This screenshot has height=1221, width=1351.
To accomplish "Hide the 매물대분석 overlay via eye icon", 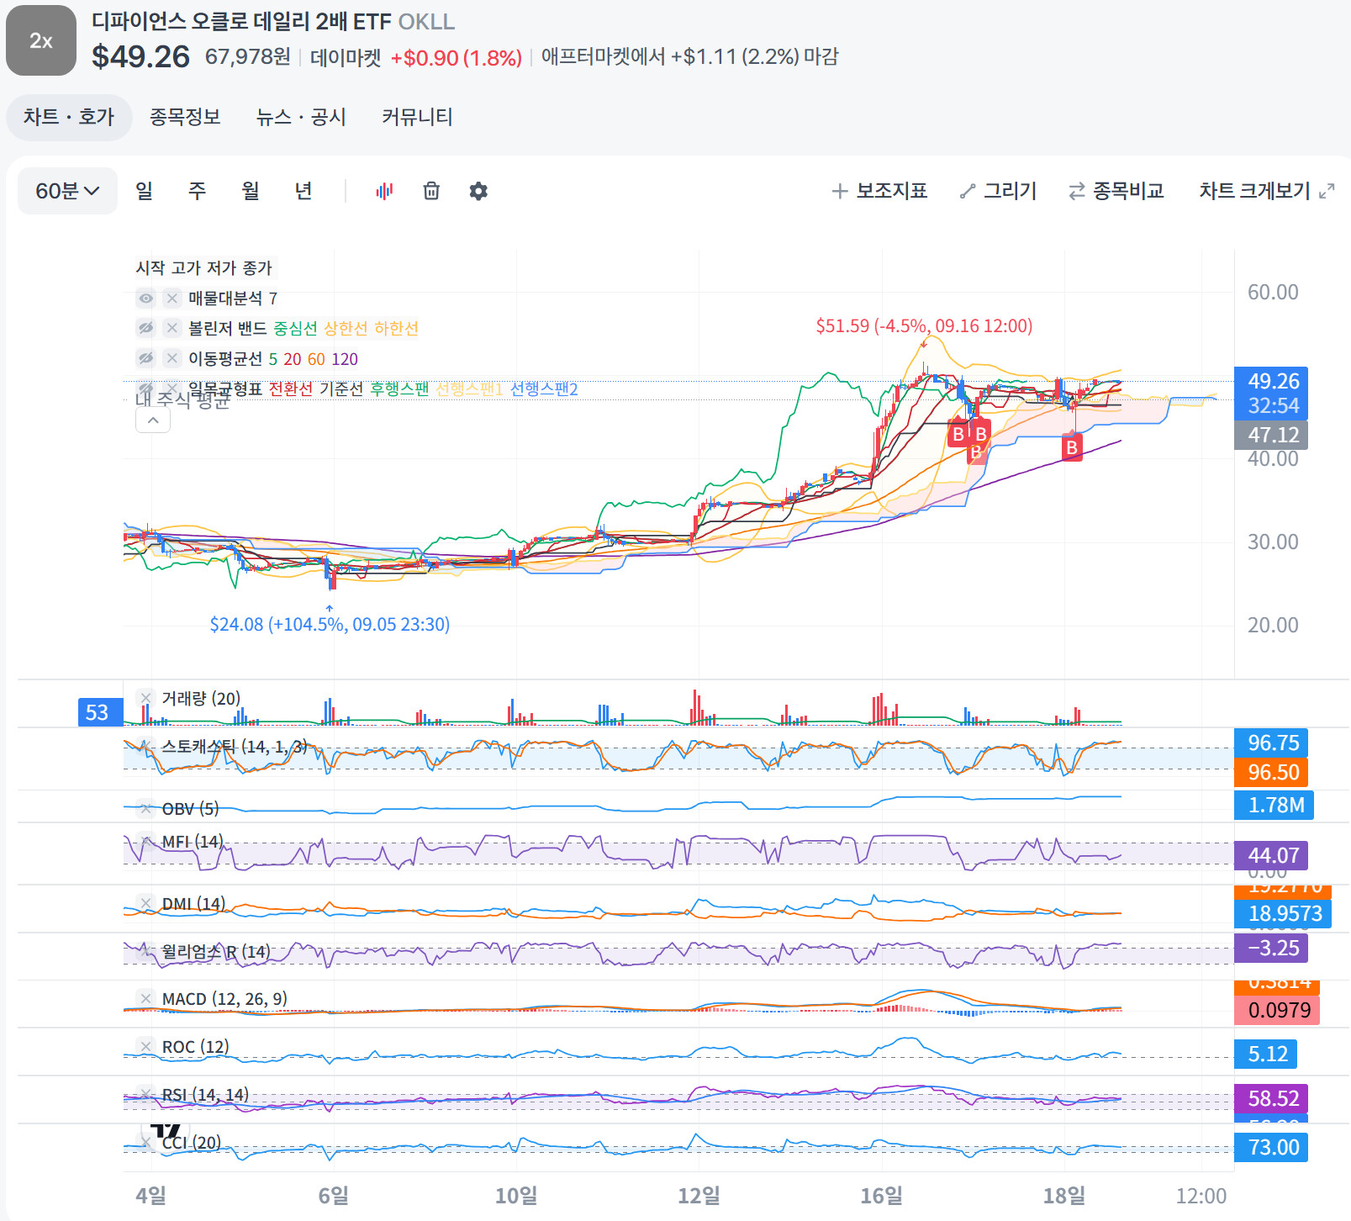I will coord(146,299).
